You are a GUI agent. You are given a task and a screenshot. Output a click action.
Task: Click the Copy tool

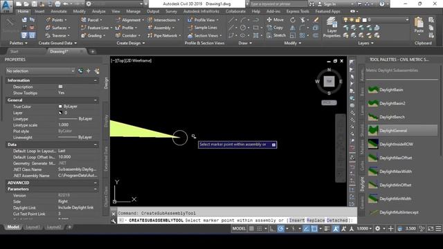click(x=275, y=28)
